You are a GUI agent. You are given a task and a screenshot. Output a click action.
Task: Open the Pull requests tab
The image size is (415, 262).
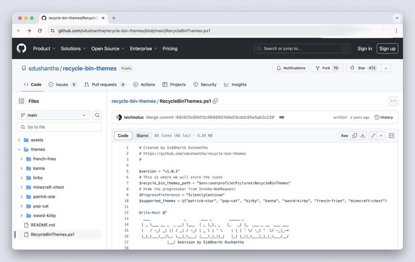[x=105, y=85]
